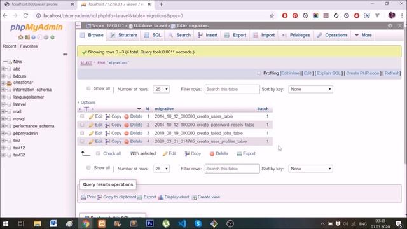407x229 pixels.
Task: Open Favorites tab in navigation panel
Action: [x=29, y=46]
